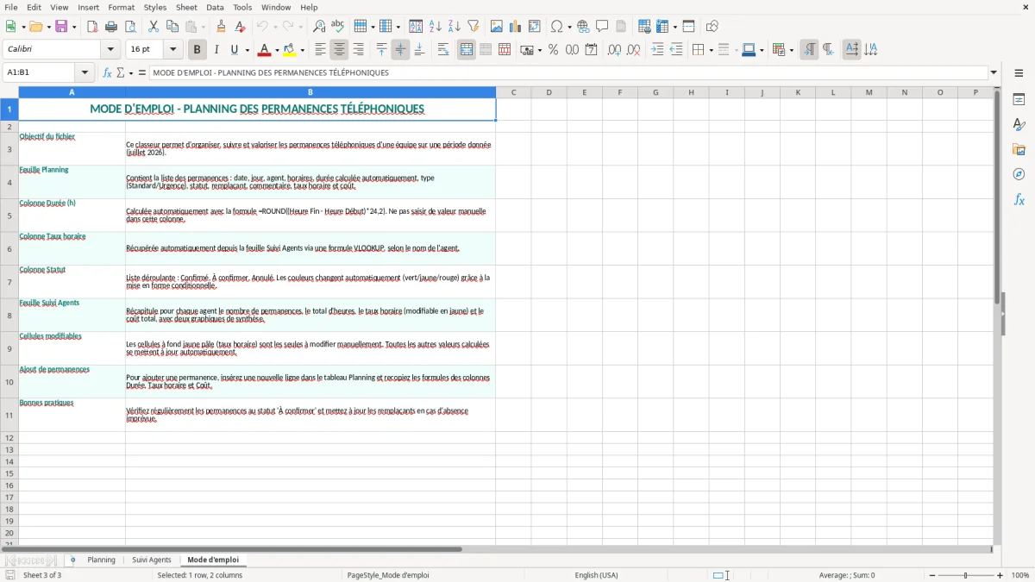Open the Conditional Formatting dropdown arrow

pos(791,50)
